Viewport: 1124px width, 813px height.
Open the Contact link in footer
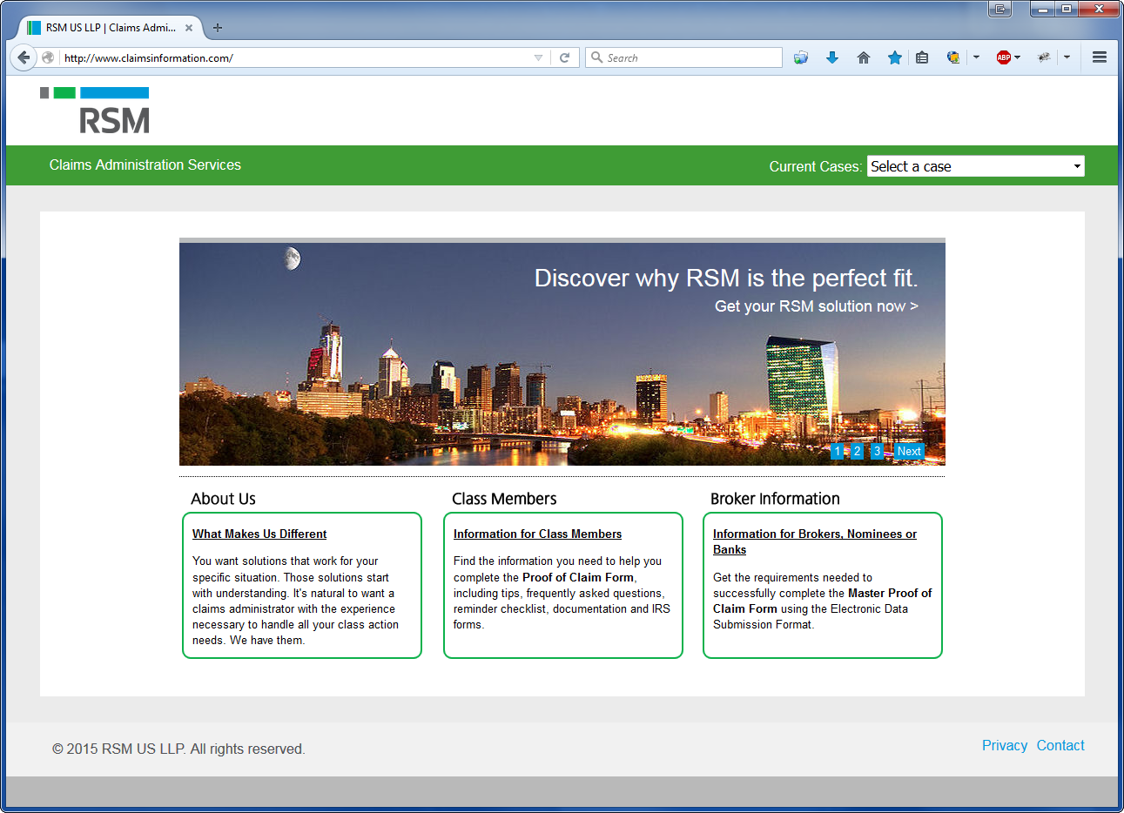(x=1060, y=745)
